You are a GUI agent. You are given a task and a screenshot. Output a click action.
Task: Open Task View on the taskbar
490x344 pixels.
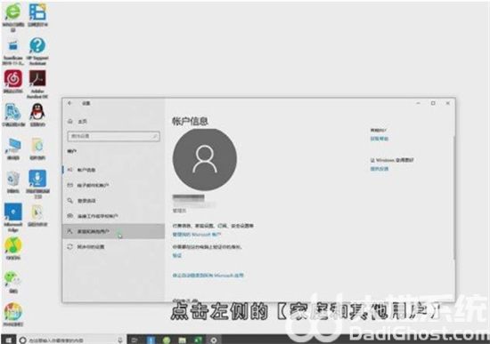(135, 340)
